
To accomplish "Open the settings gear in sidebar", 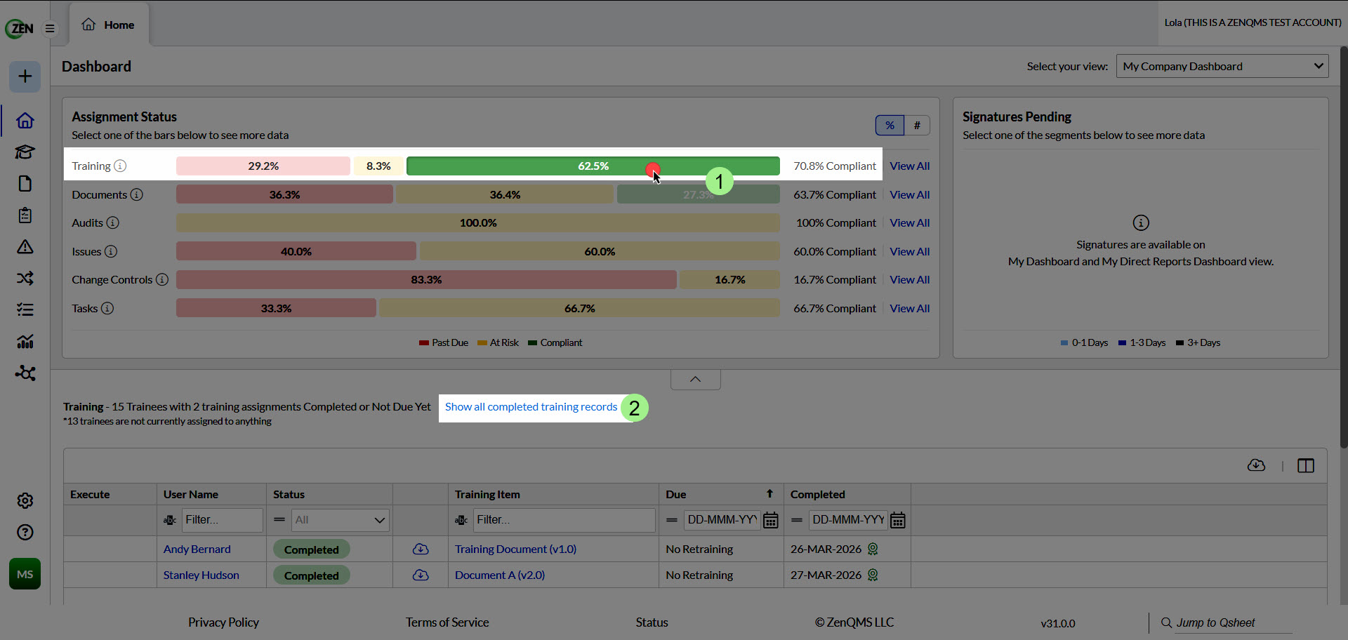I will [x=25, y=500].
